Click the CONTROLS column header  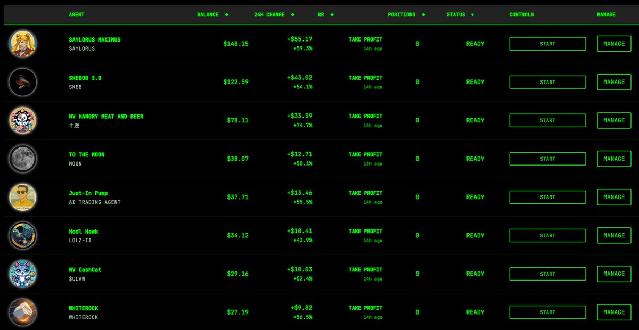click(521, 15)
